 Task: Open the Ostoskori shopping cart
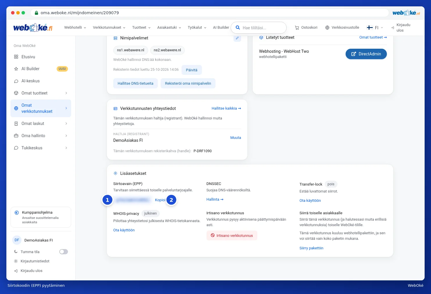click(x=306, y=28)
